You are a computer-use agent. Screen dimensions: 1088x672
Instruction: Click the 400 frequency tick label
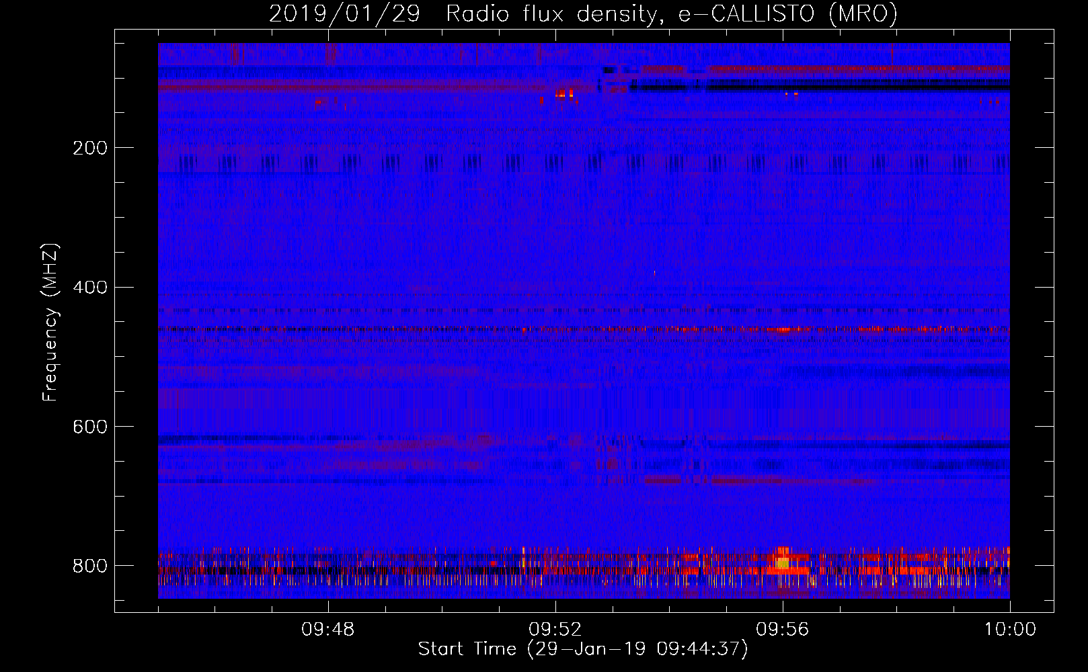tap(90, 288)
